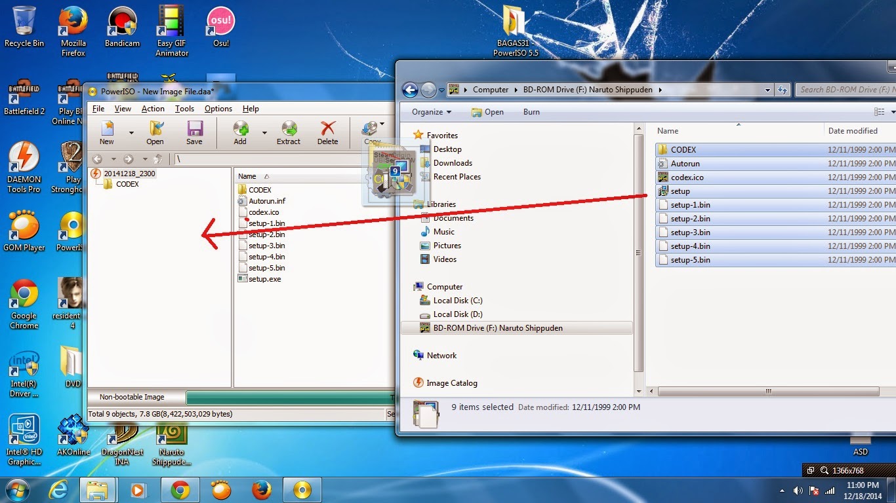Viewport: 896px width, 503px height.
Task: Click Explorer horizontal scrollbar
Action: pyautogui.click(x=768, y=392)
